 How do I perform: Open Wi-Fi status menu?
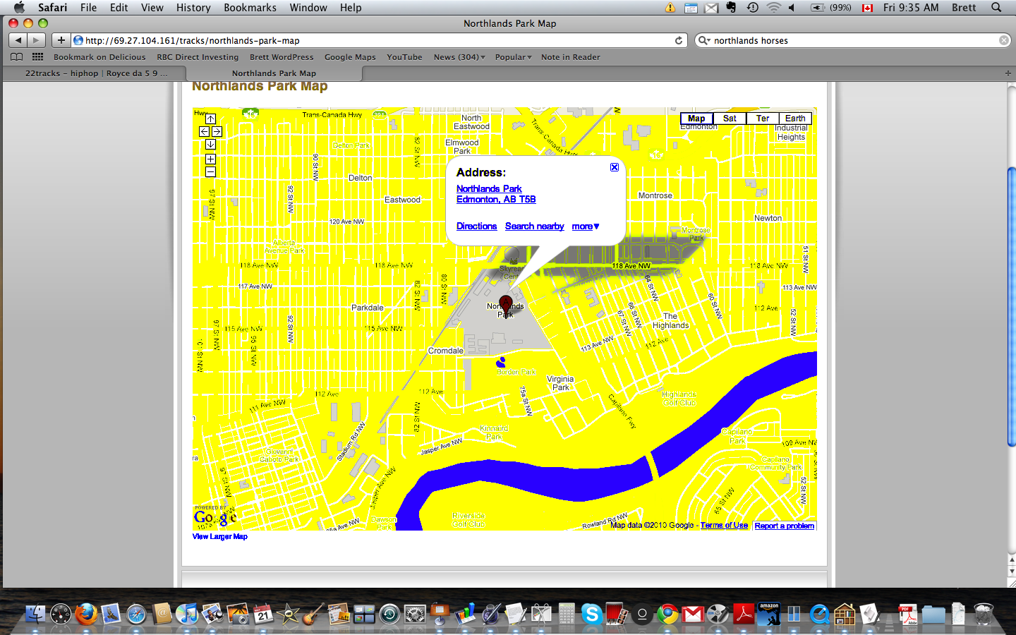(x=774, y=8)
